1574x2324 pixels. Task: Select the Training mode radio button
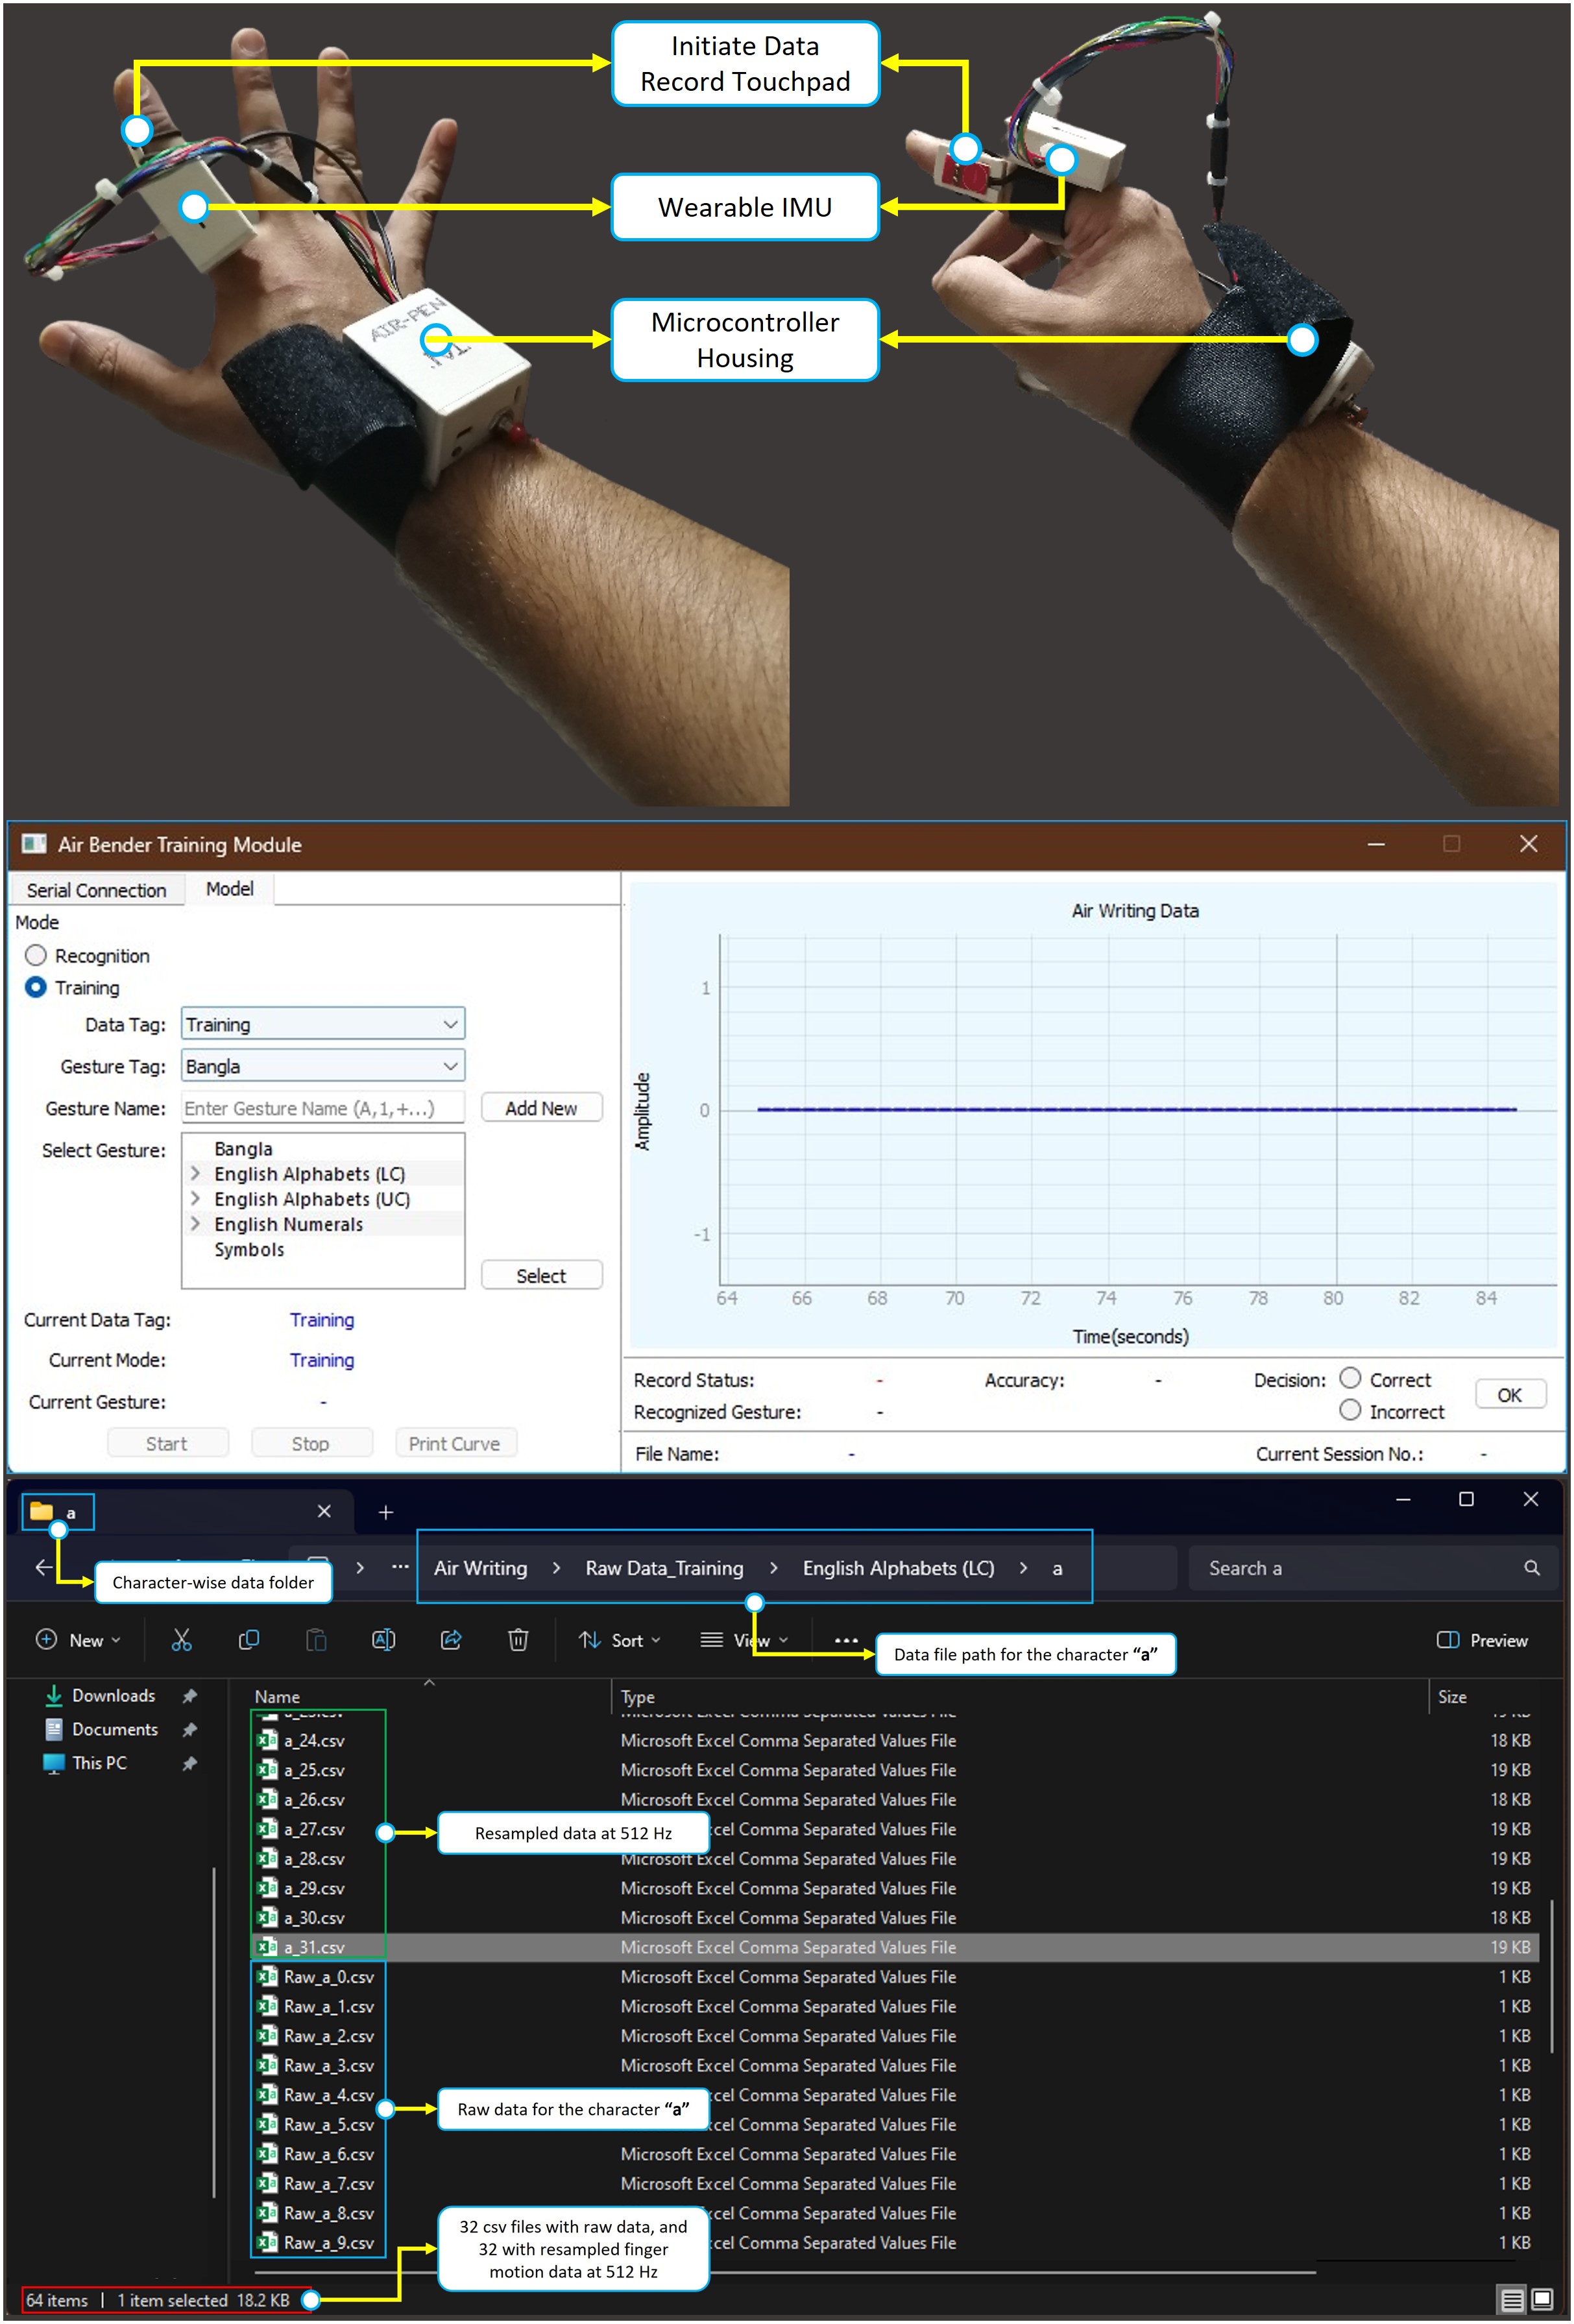tap(36, 988)
